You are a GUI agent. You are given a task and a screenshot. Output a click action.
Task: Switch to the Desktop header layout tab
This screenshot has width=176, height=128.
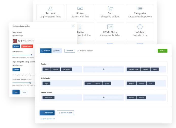point(46,51)
